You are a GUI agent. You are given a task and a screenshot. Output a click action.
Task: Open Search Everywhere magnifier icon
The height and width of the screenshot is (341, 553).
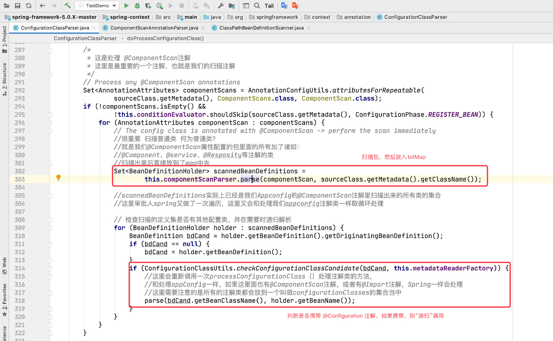coord(257,5)
